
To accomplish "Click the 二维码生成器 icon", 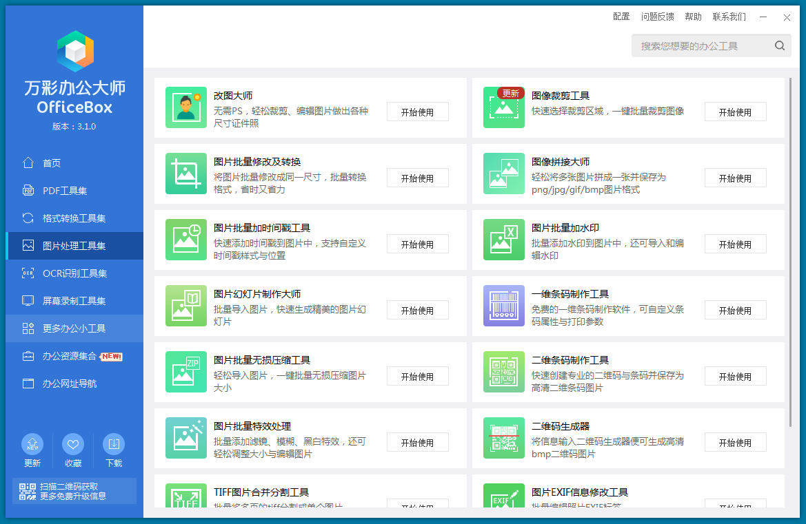I will [x=504, y=438].
